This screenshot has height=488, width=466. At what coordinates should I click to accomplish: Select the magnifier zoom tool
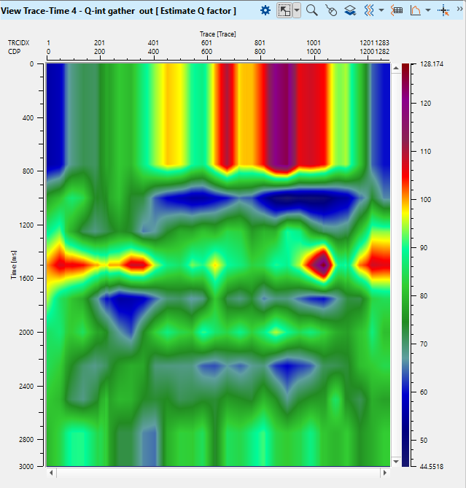tap(311, 11)
